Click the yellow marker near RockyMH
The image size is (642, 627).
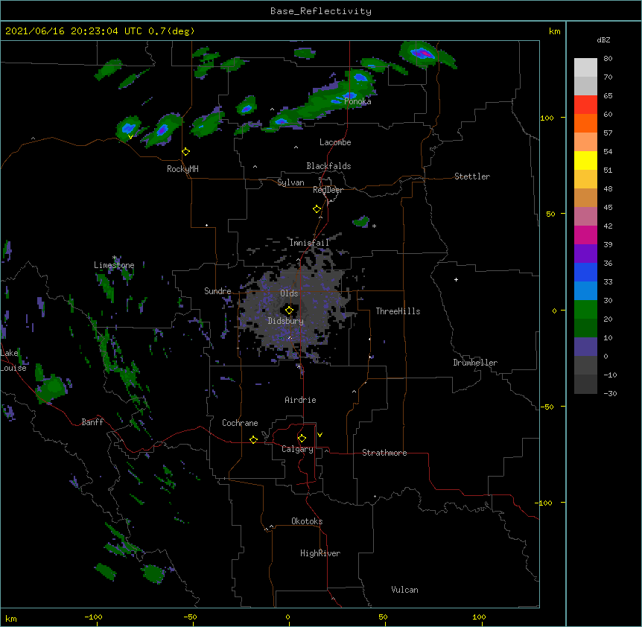tap(186, 152)
